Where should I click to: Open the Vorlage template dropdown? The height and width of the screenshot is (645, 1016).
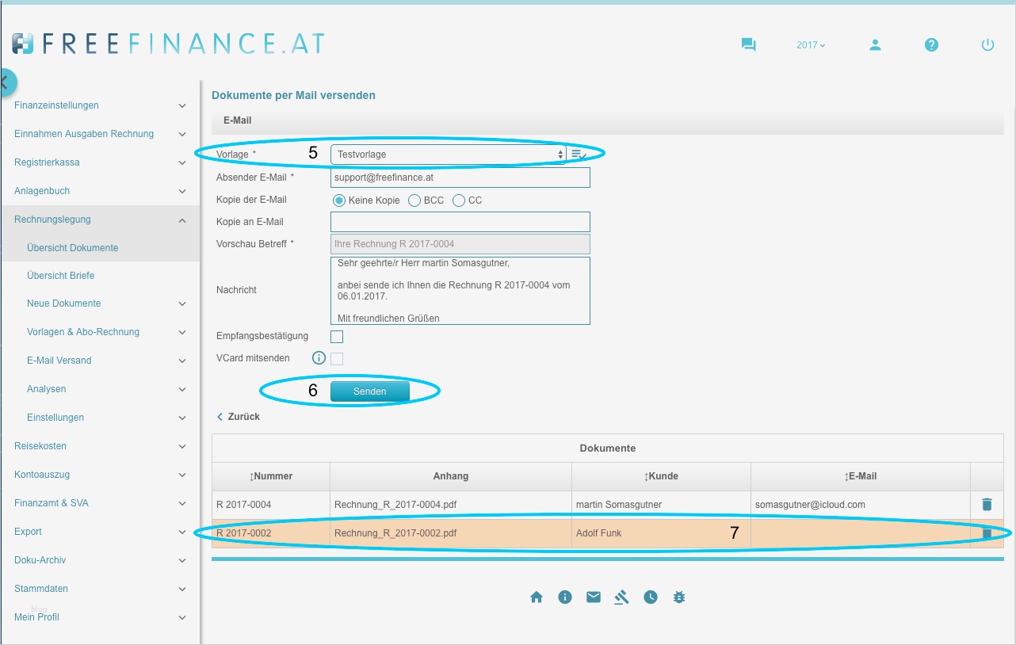[448, 153]
